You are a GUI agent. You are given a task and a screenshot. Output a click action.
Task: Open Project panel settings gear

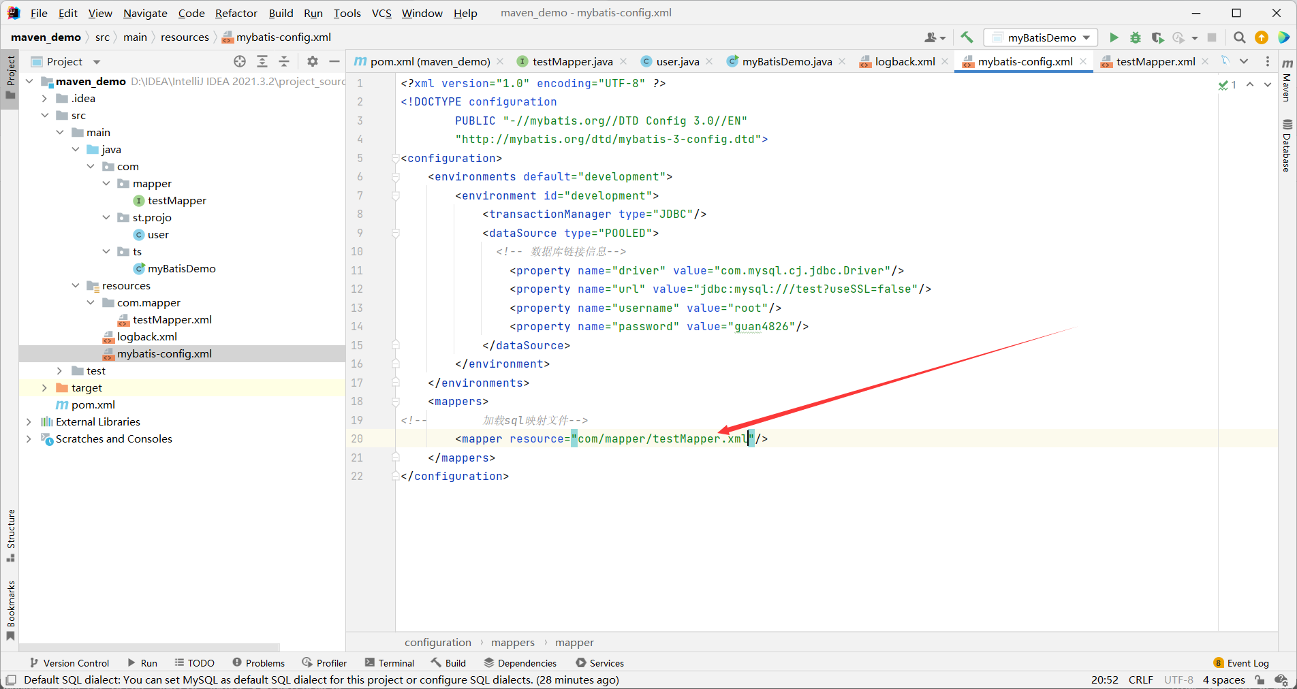tap(313, 61)
